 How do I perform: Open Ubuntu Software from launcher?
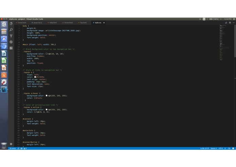tap(4, 75)
